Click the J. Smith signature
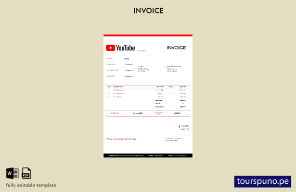Image resolution: width=296 pixels, height=192 pixels. pyautogui.click(x=184, y=126)
